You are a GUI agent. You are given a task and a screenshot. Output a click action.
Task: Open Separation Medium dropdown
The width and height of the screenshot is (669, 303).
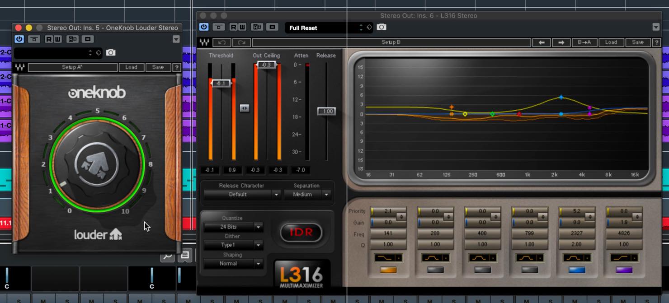tap(307, 195)
